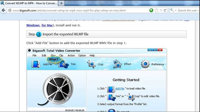Click the Add File label in converter toolbar
This screenshot has width=200, height=112.
[x=47, y=64]
